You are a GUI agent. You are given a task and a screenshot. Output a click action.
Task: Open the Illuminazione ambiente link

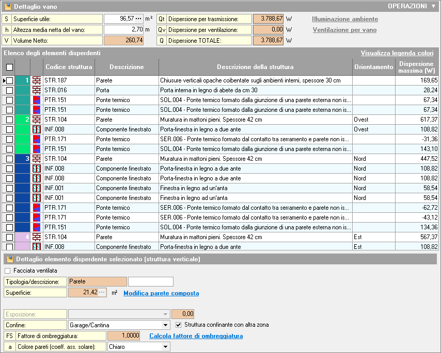click(344, 19)
